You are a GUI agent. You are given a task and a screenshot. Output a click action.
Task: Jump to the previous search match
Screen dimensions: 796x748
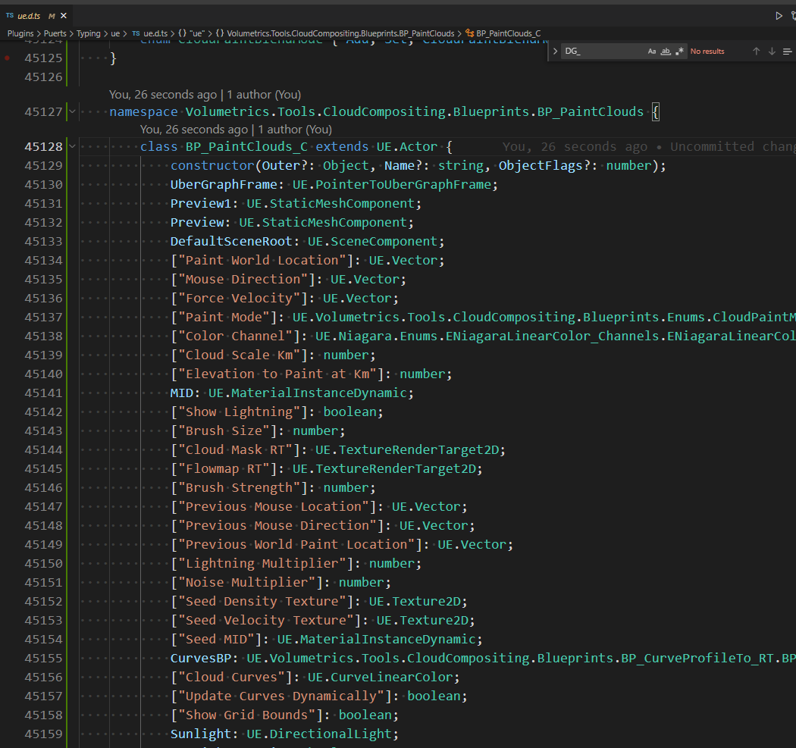(x=756, y=51)
